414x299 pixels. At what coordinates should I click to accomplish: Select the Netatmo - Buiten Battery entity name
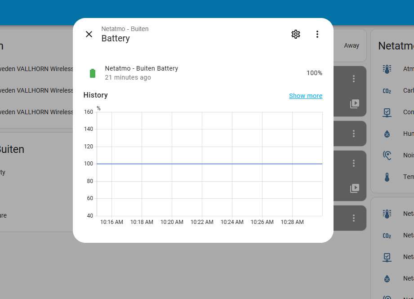(x=141, y=68)
